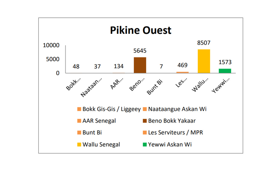
Task: Select legend text "Naataangue Askan Wi"
Action: [x=177, y=109]
